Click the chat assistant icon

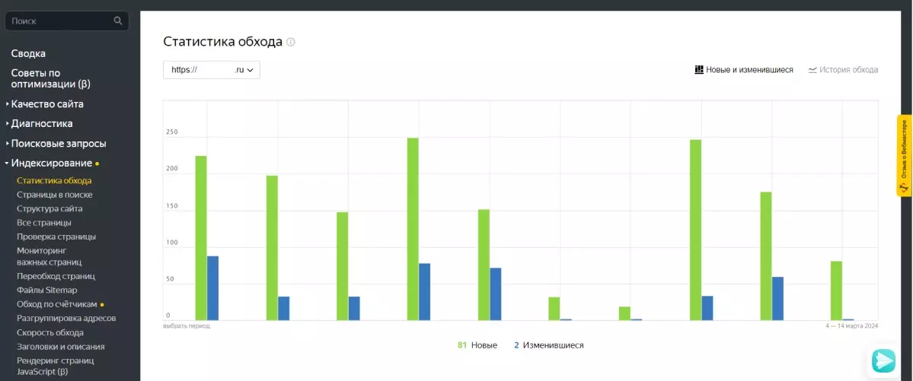883,360
